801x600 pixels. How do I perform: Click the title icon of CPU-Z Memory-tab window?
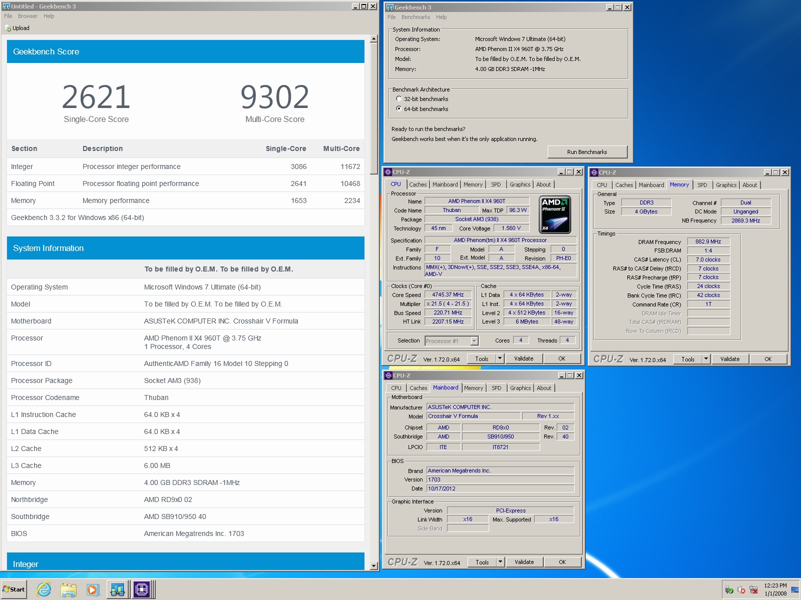(594, 172)
